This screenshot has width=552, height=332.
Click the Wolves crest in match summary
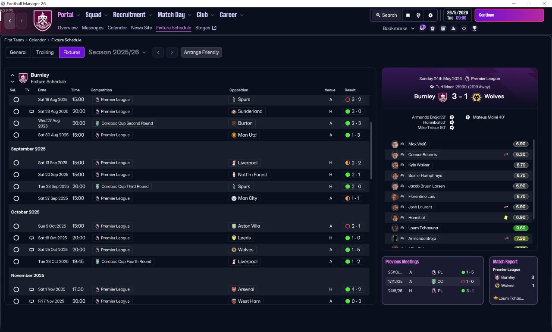point(477,97)
